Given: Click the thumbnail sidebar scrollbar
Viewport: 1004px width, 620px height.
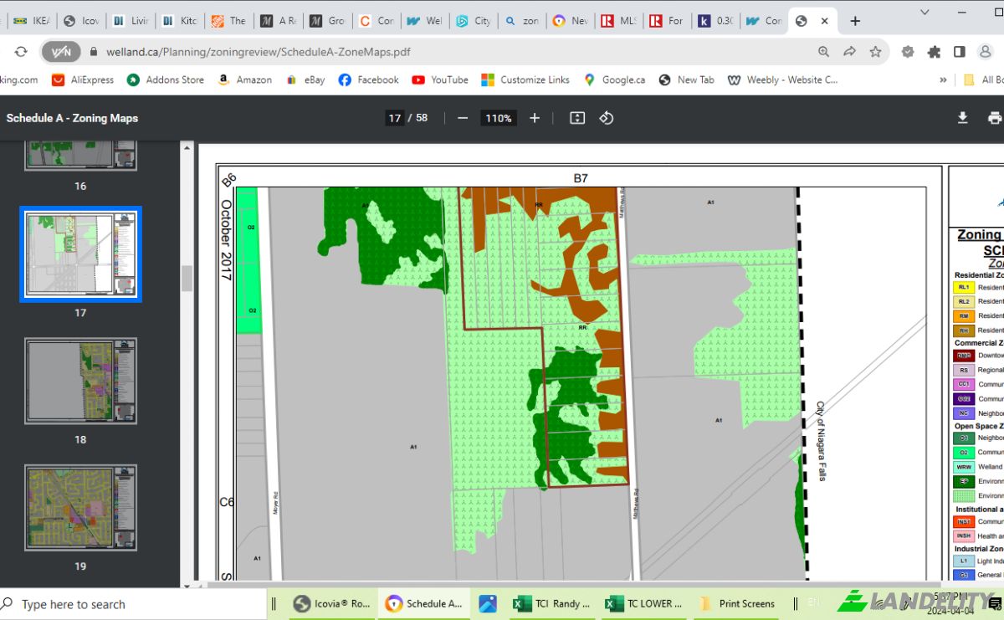Looking at the screenshot, I should 187,278.
